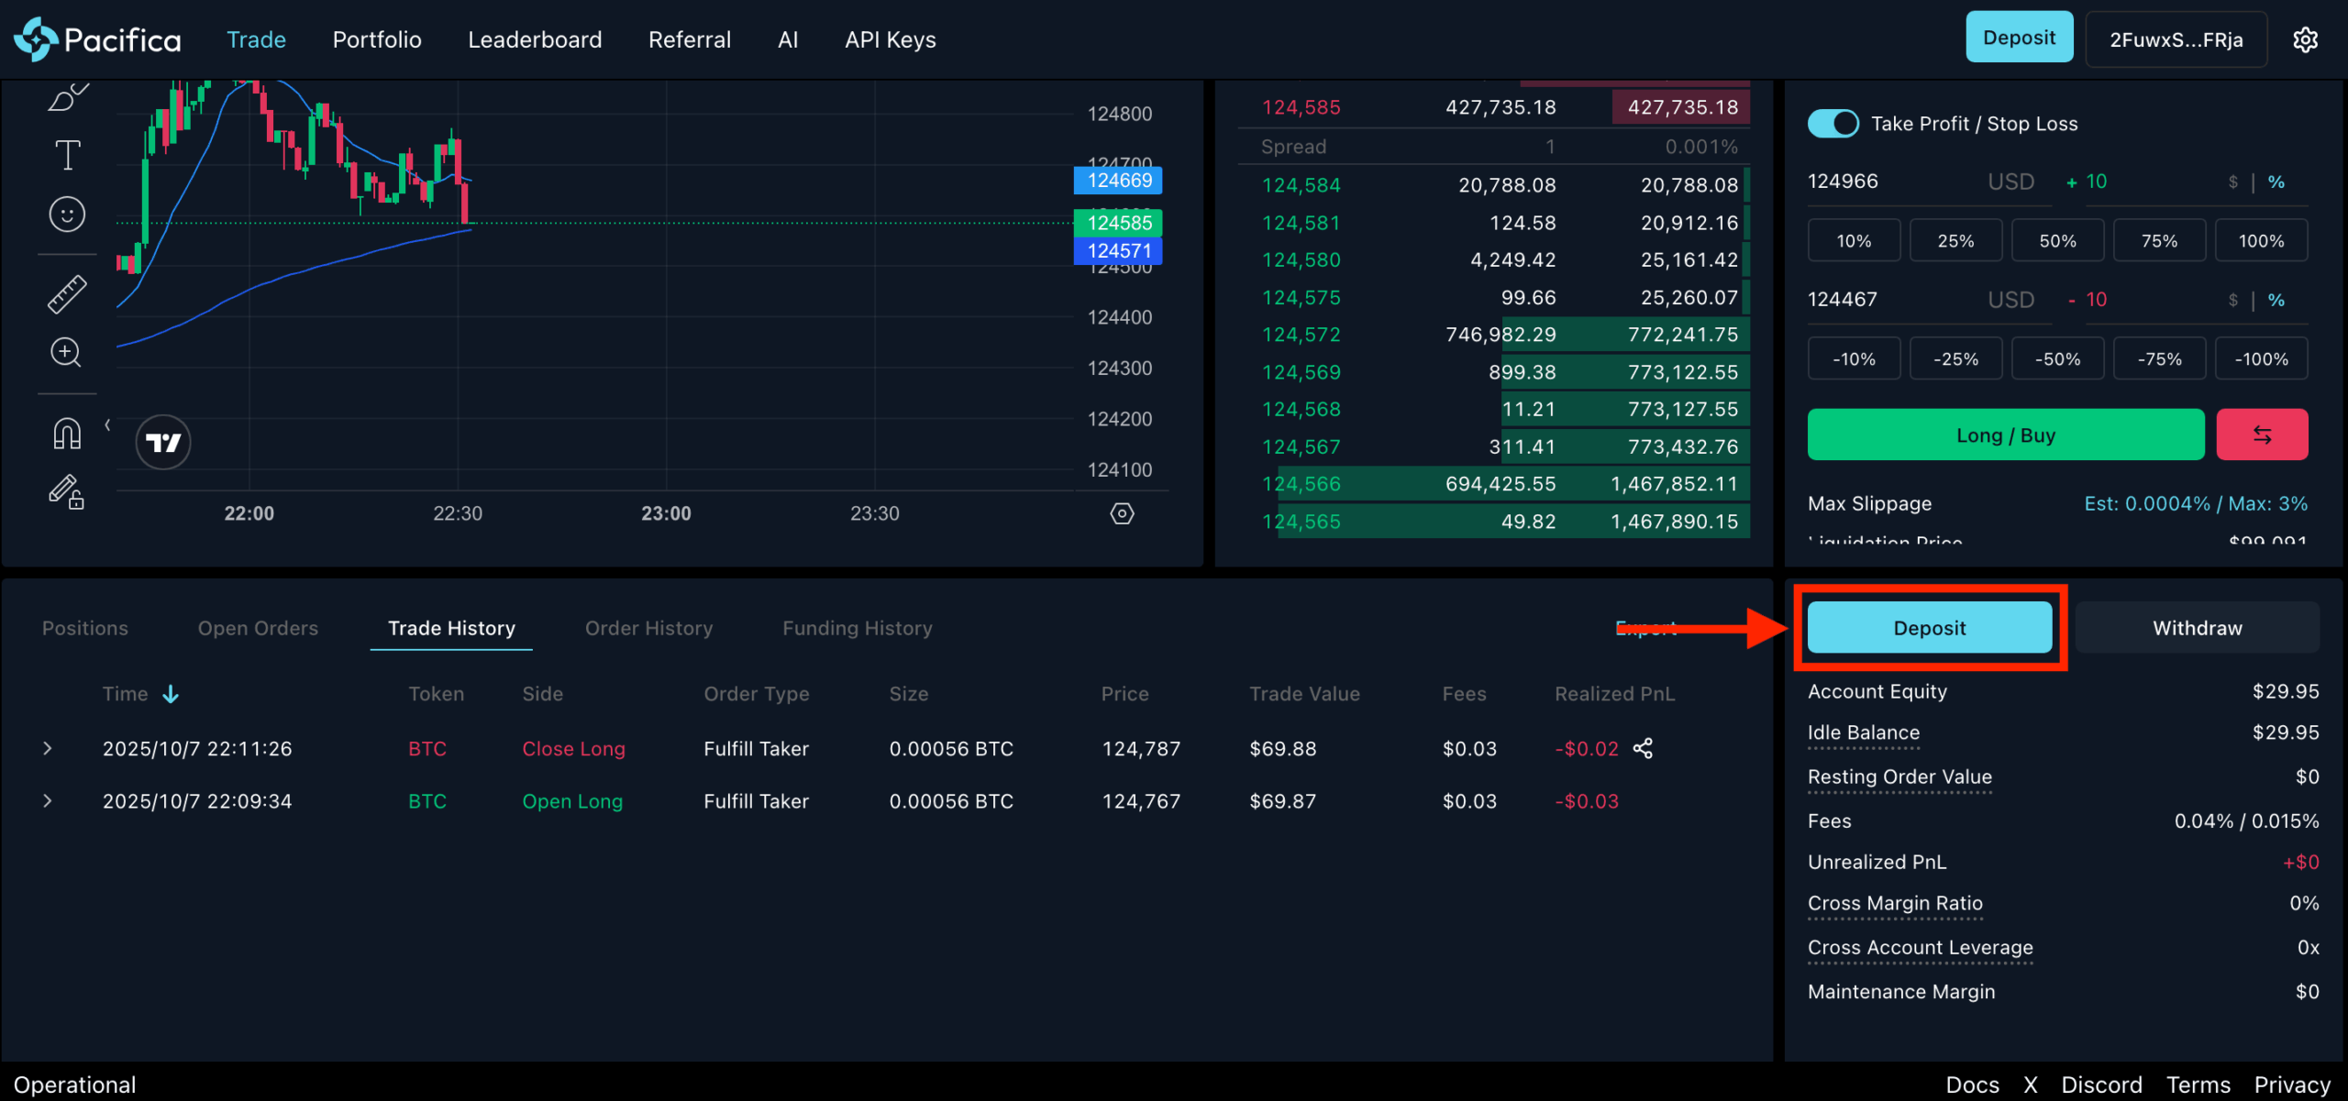This screenshot has width=2348, height=1101.
Task: Open settings gear in top bar
Action: [2305, 39]
